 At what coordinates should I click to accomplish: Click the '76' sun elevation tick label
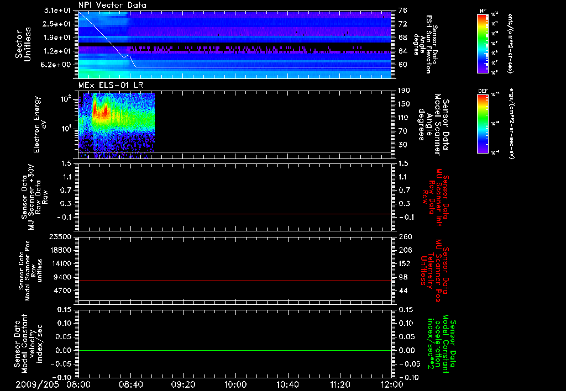[403, 10]
